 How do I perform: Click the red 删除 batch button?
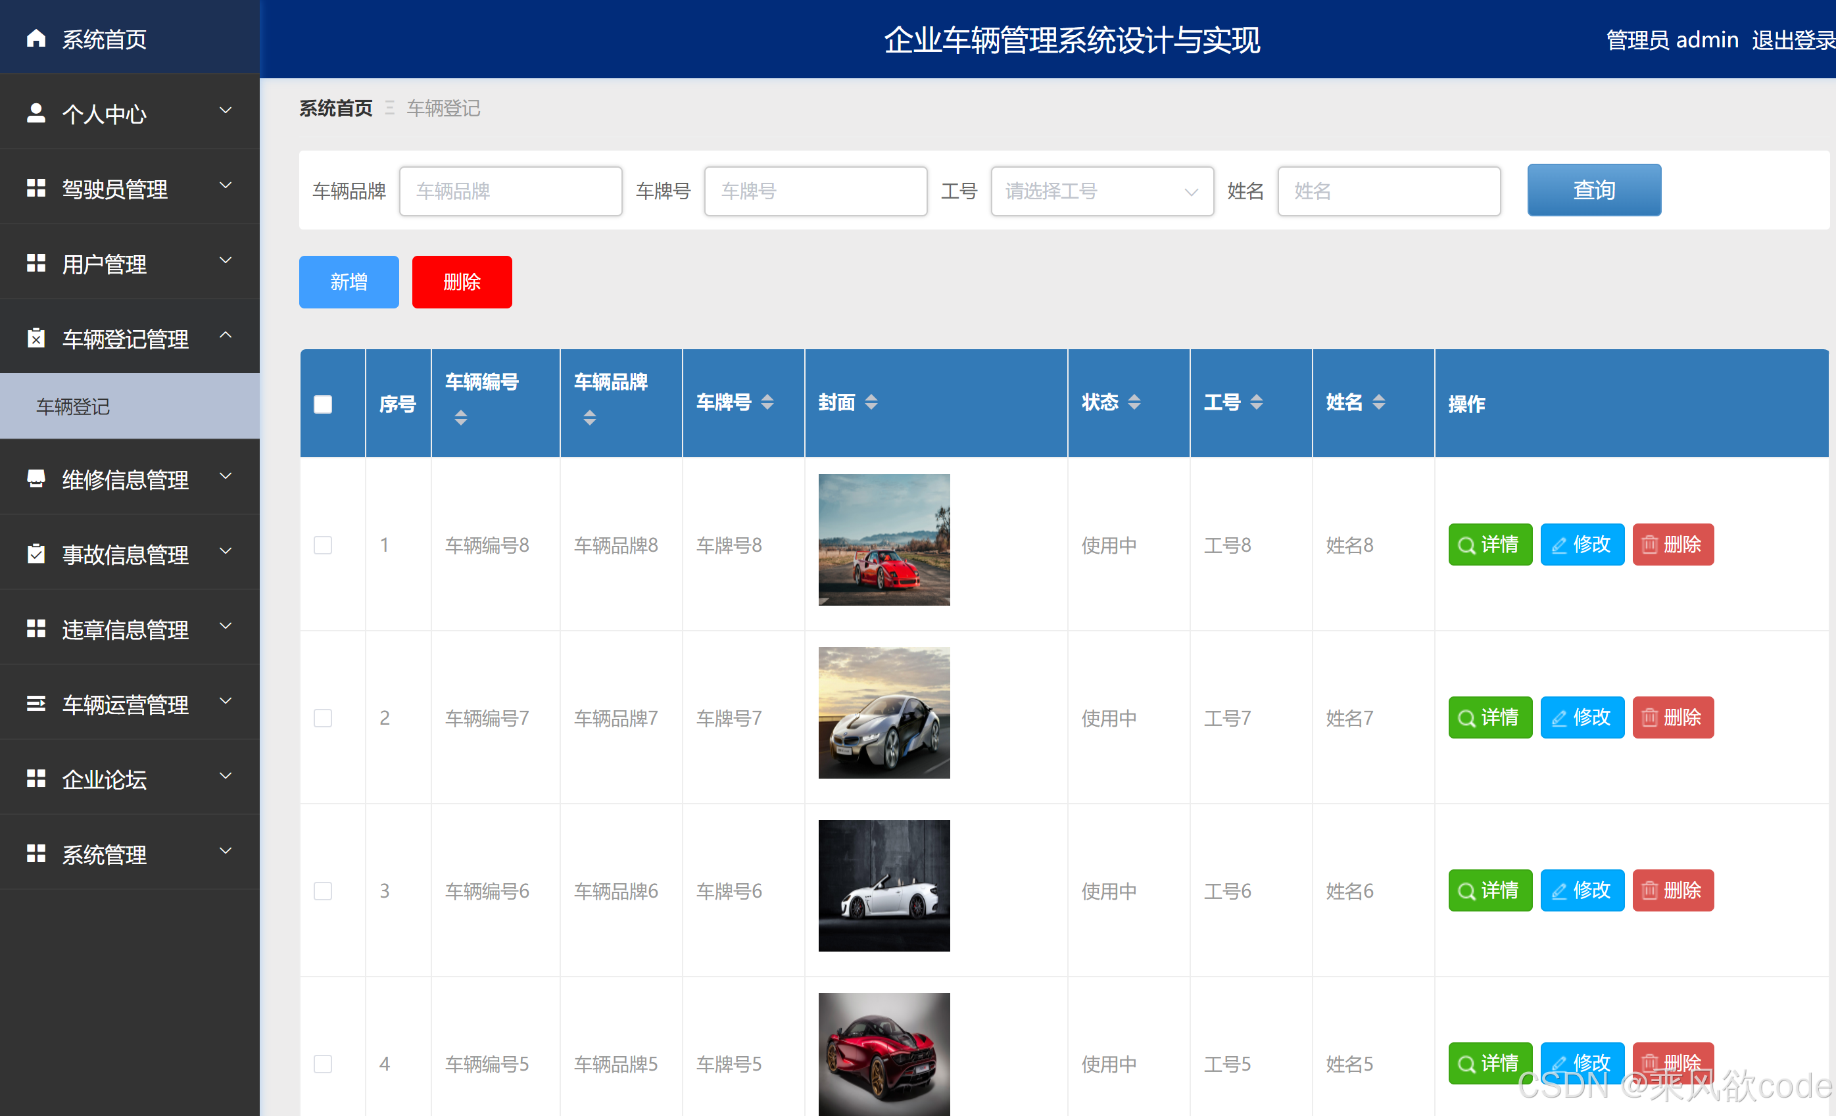click(x=461, y=281)
